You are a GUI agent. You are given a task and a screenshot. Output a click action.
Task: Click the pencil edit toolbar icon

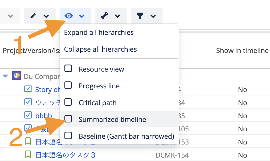pyautogui.click(x=33, y=16)
